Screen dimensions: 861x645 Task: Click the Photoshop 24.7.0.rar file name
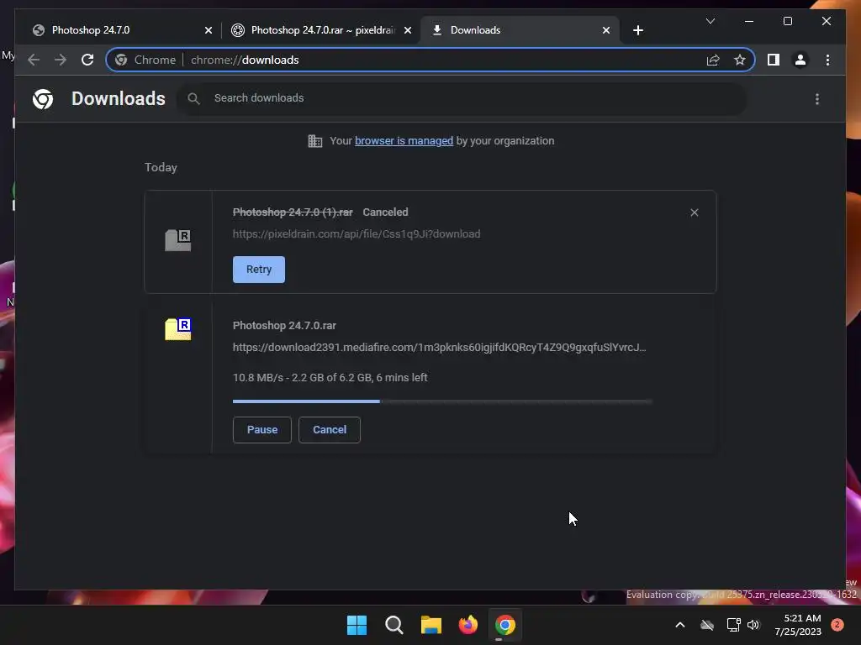(284, 326)
